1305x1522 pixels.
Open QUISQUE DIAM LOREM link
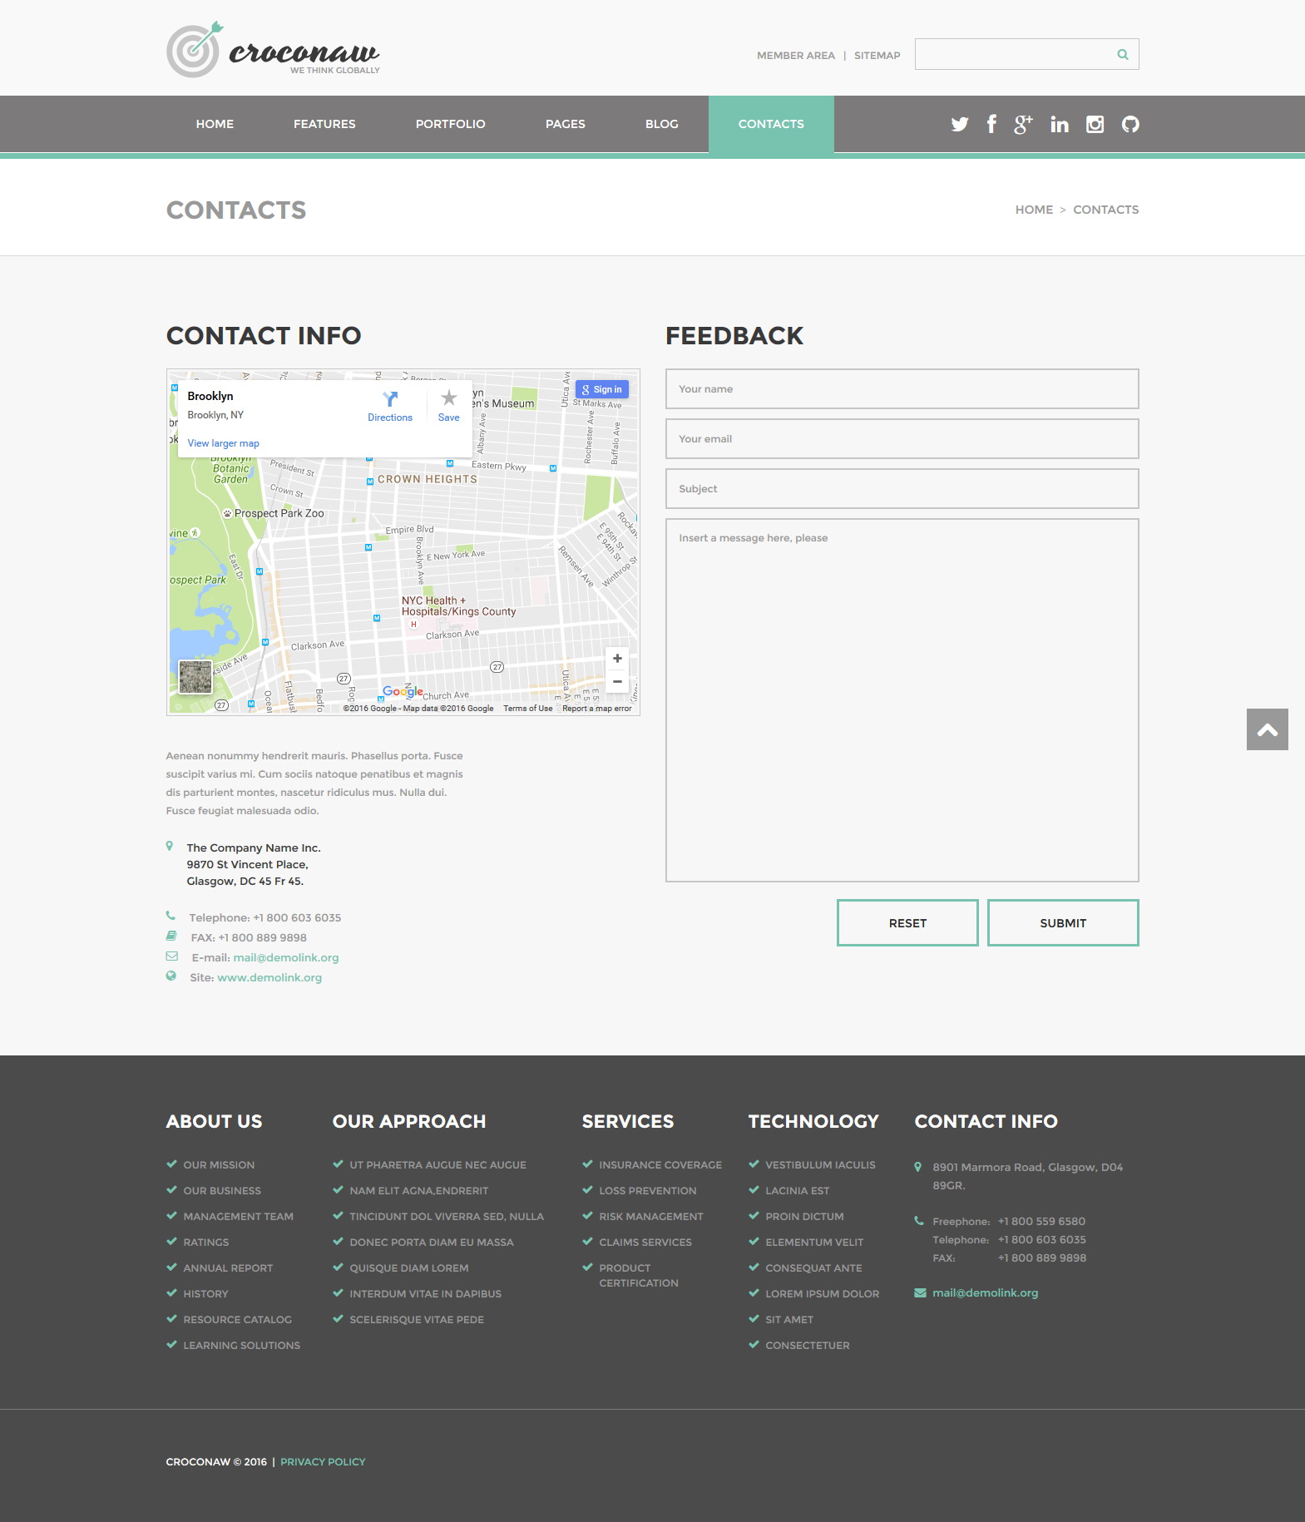pyautogui.click(x=409, y=1268)
